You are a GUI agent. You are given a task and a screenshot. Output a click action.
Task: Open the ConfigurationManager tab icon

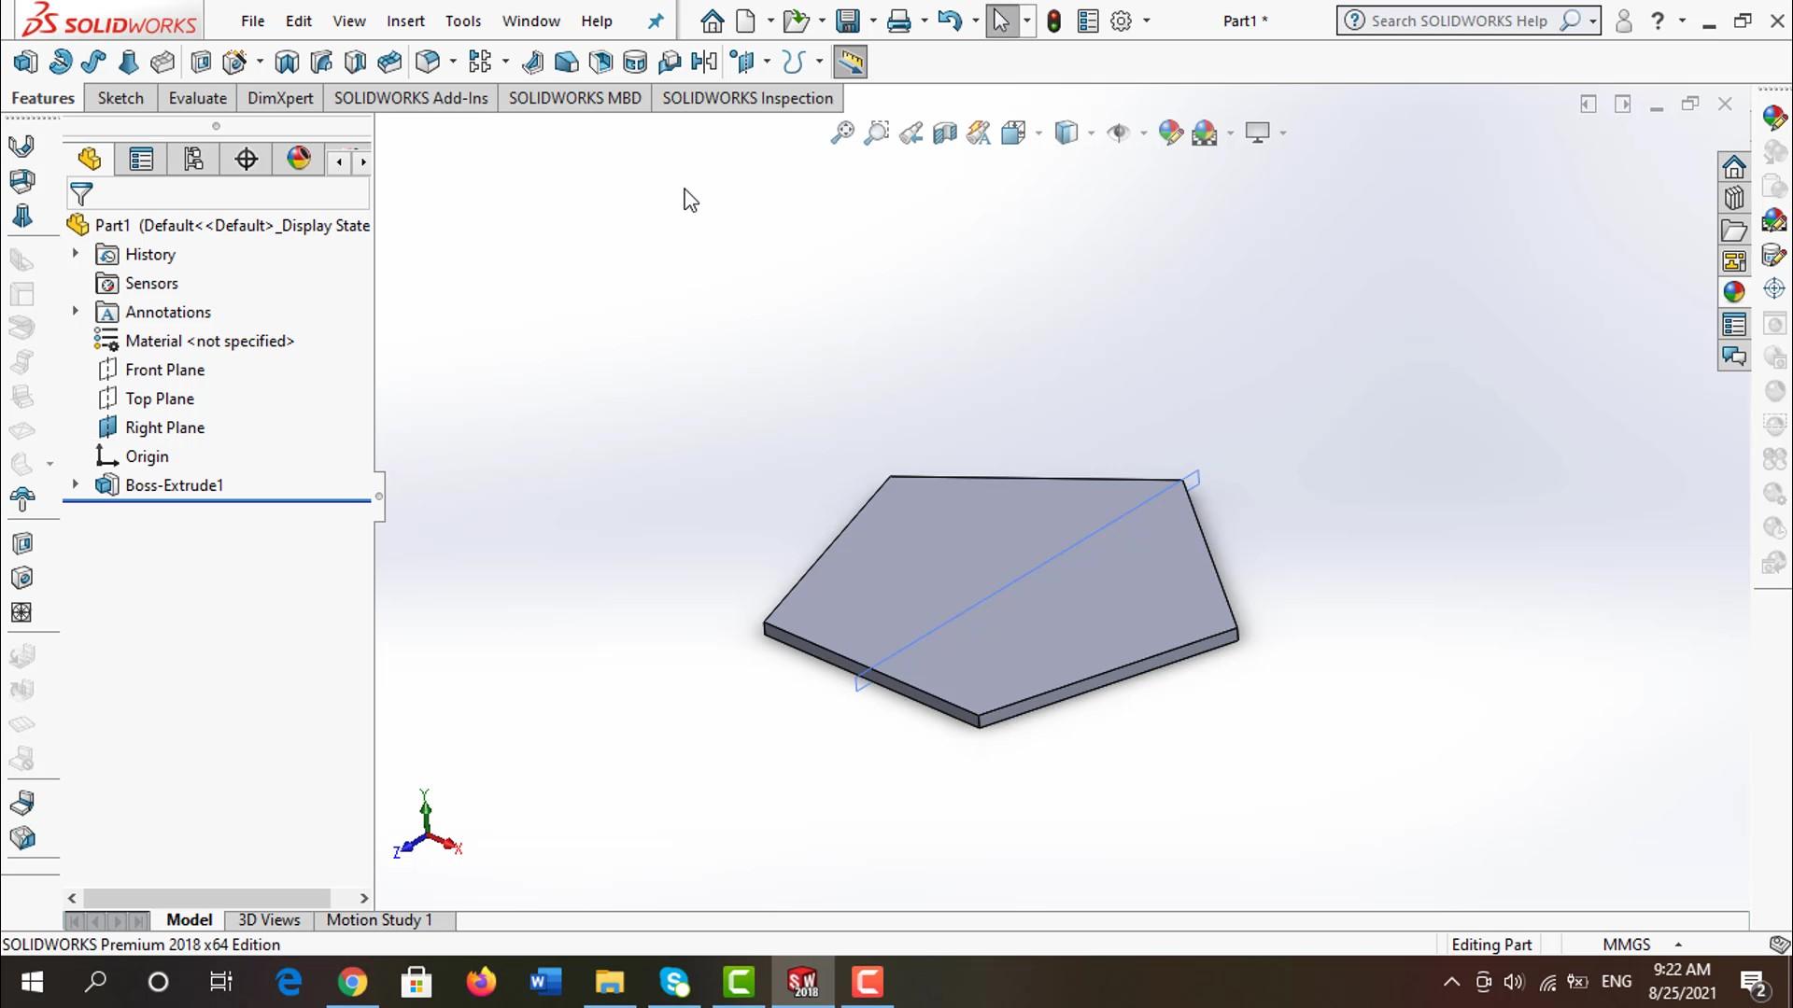pos(193,160)
